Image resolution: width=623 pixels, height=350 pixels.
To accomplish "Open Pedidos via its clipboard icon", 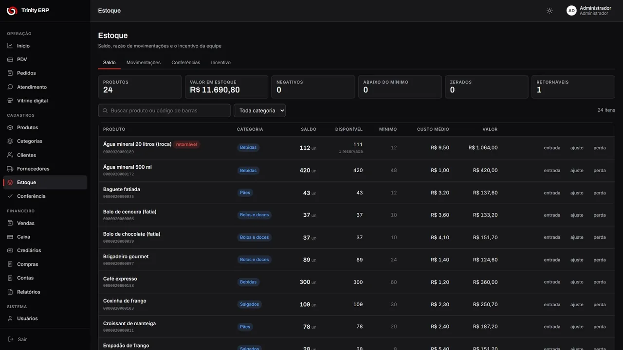I will pyautogui.click(x=10, y=73).
